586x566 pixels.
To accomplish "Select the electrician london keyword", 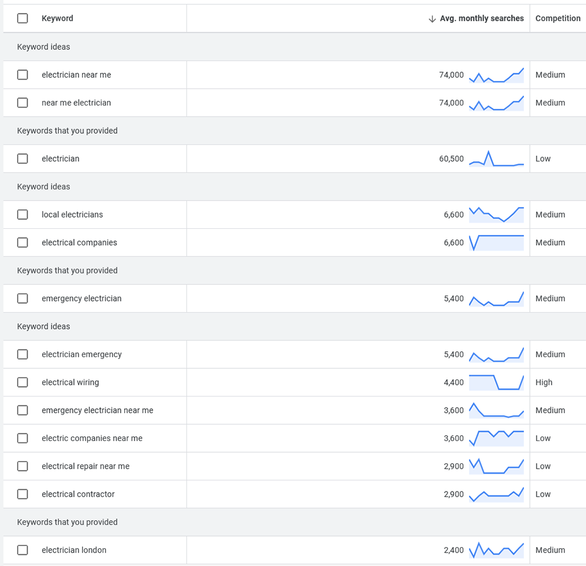I will 22,550.
